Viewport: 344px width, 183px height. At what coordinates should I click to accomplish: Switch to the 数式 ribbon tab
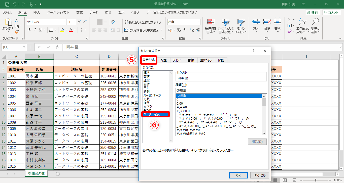pyautogui.click(x=80, y=12)
